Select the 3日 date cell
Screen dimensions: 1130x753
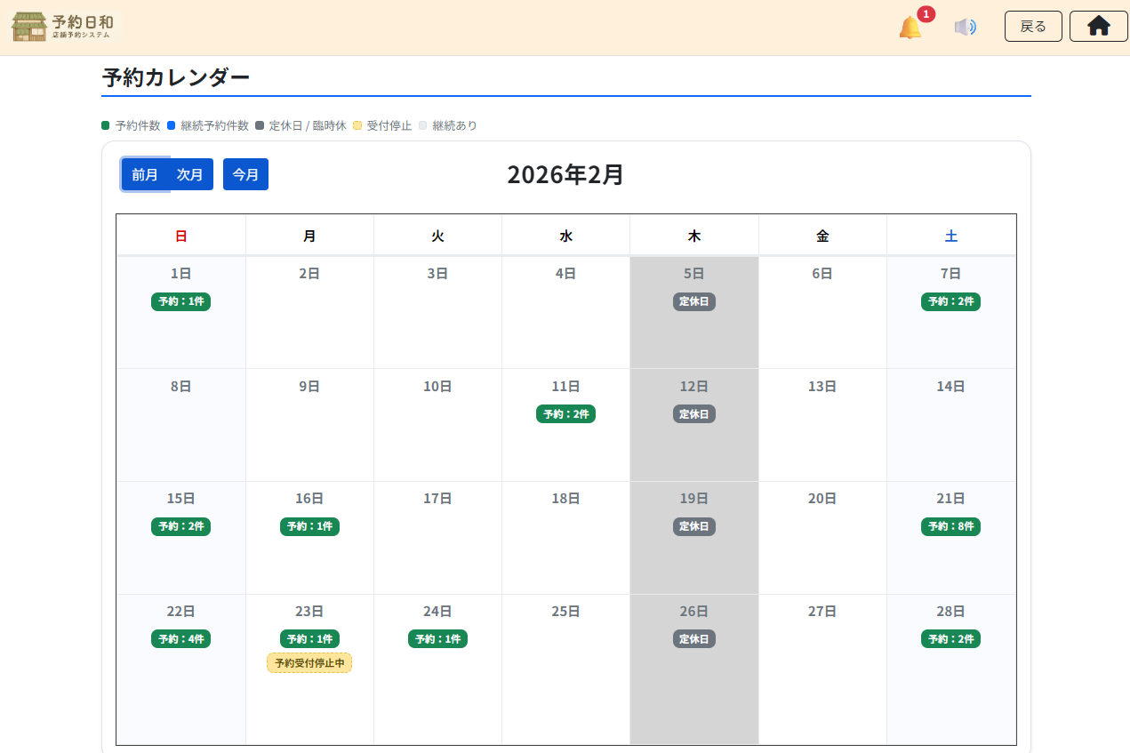pyautogui.click(x=437, y=312)
